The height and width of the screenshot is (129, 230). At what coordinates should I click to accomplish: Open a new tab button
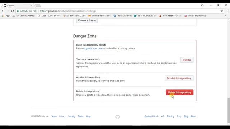[x=38, y=6]
